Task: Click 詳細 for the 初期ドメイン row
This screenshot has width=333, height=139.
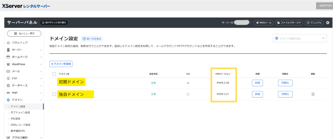Action: [x=257, y=83]
